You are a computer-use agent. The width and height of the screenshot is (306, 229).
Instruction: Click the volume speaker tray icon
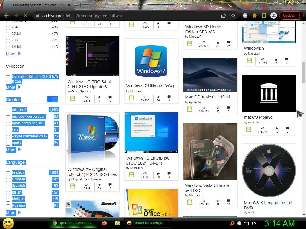[x=254, y=223]
